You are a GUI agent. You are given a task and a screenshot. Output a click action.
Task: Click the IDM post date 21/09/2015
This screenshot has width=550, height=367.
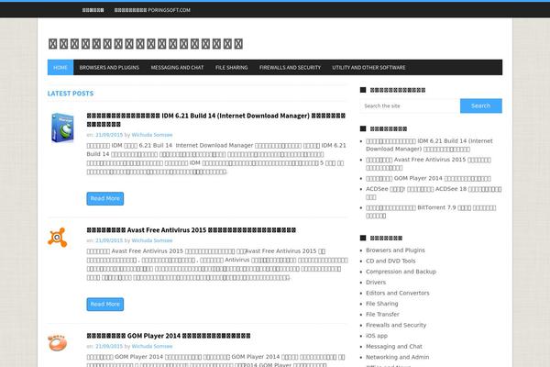[x=109, y=135]
